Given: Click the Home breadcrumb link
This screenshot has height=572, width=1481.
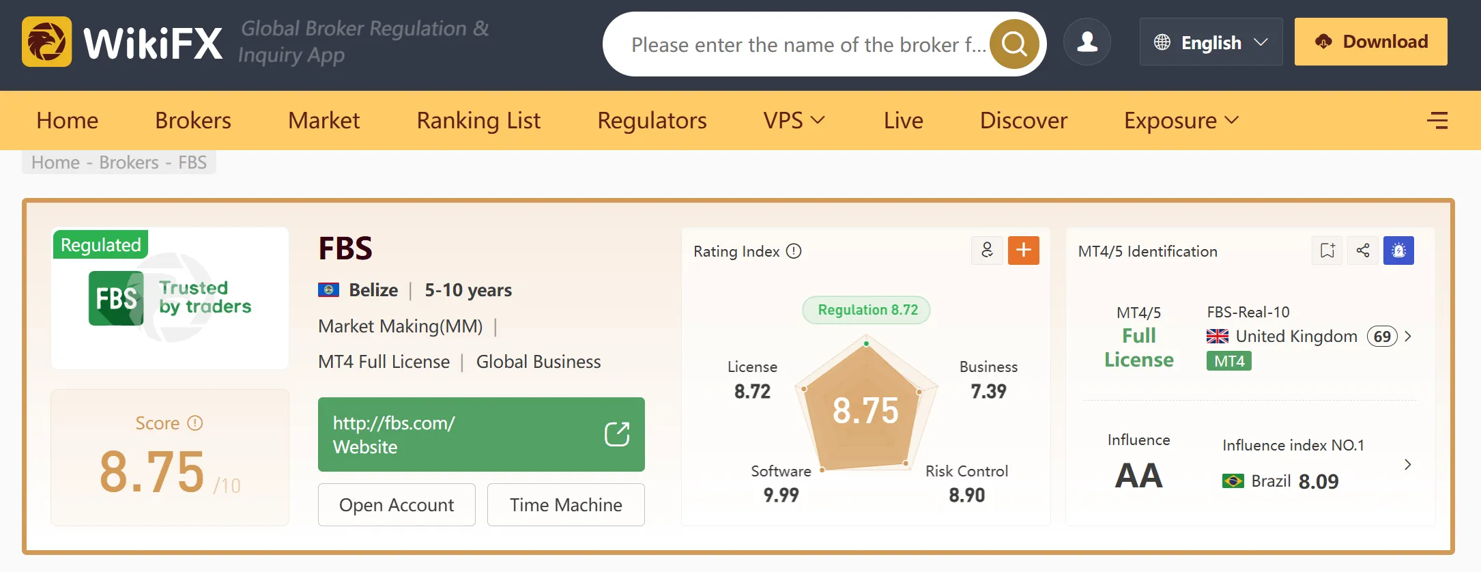Looking at the screenshot, I should [x=56, y=162].
